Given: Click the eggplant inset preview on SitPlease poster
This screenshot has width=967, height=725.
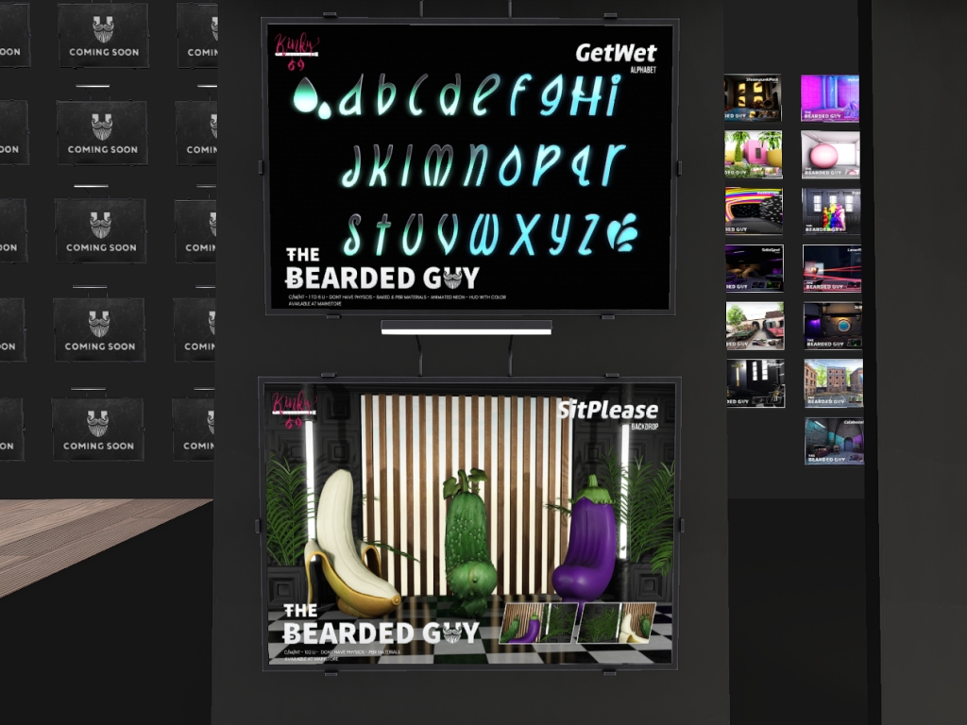Looking at the screenshot, I should coord(538,623).
